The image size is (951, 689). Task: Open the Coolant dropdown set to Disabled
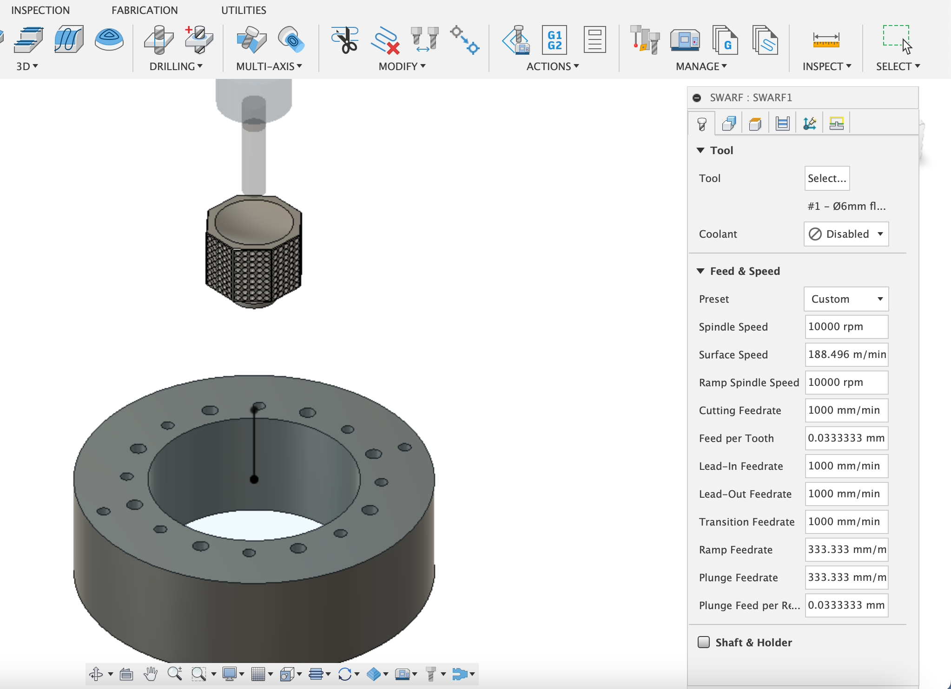tap(845, 234)
